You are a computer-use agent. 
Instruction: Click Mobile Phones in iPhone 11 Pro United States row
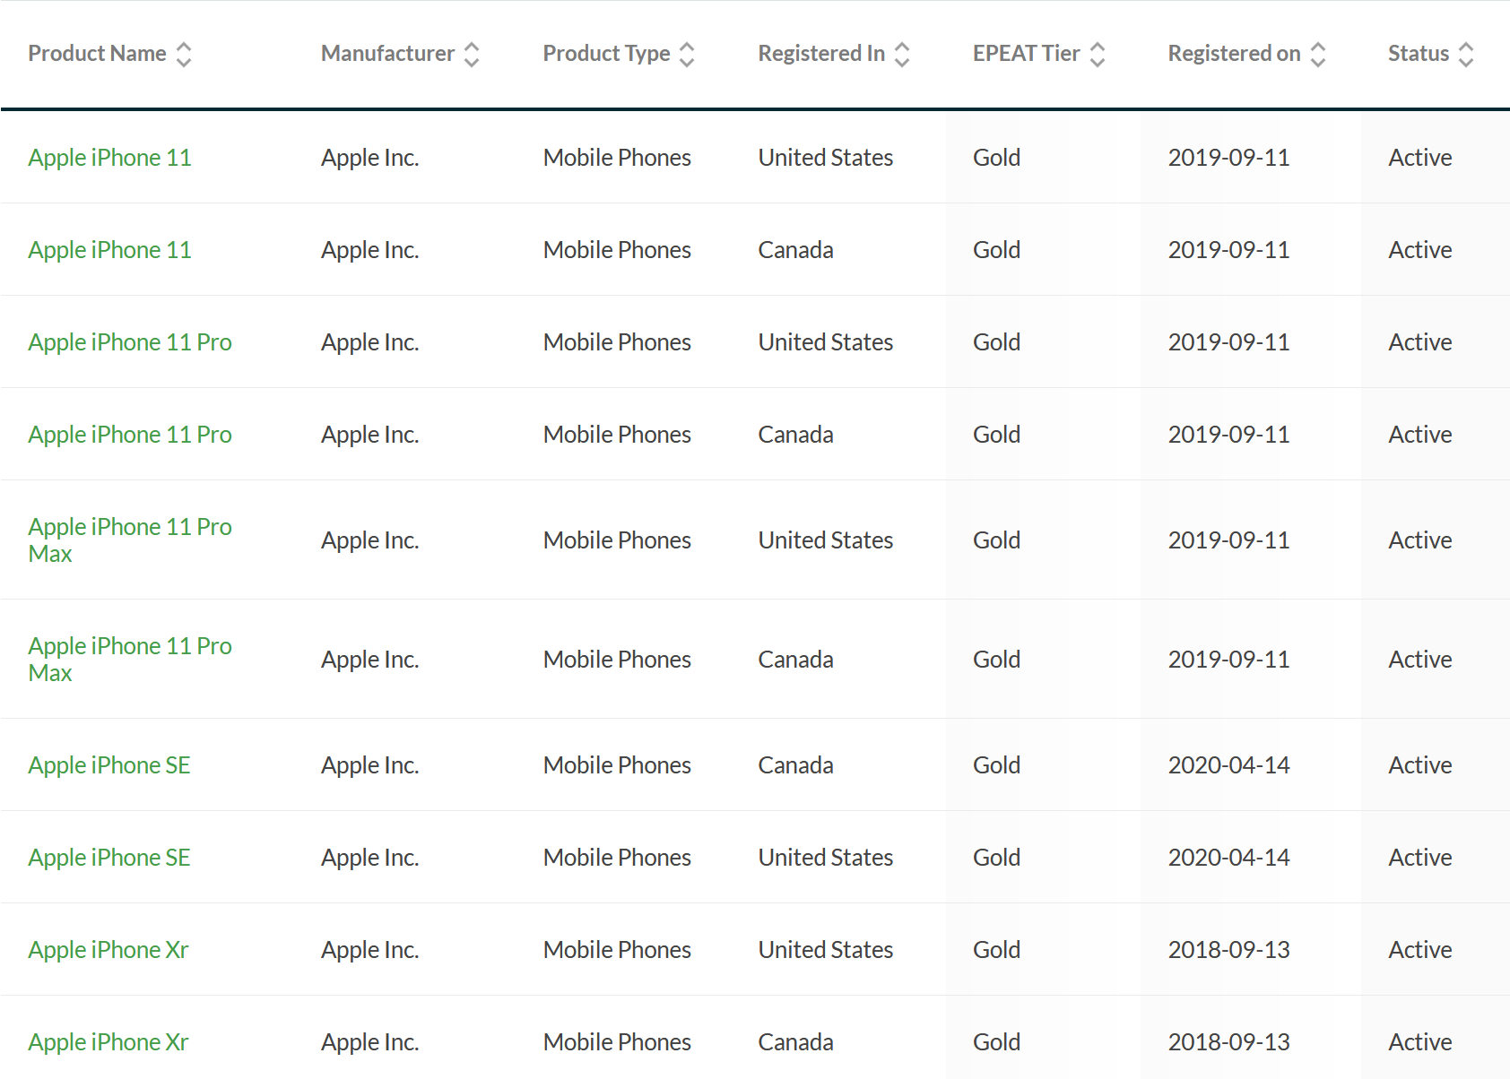pos(617,342)
